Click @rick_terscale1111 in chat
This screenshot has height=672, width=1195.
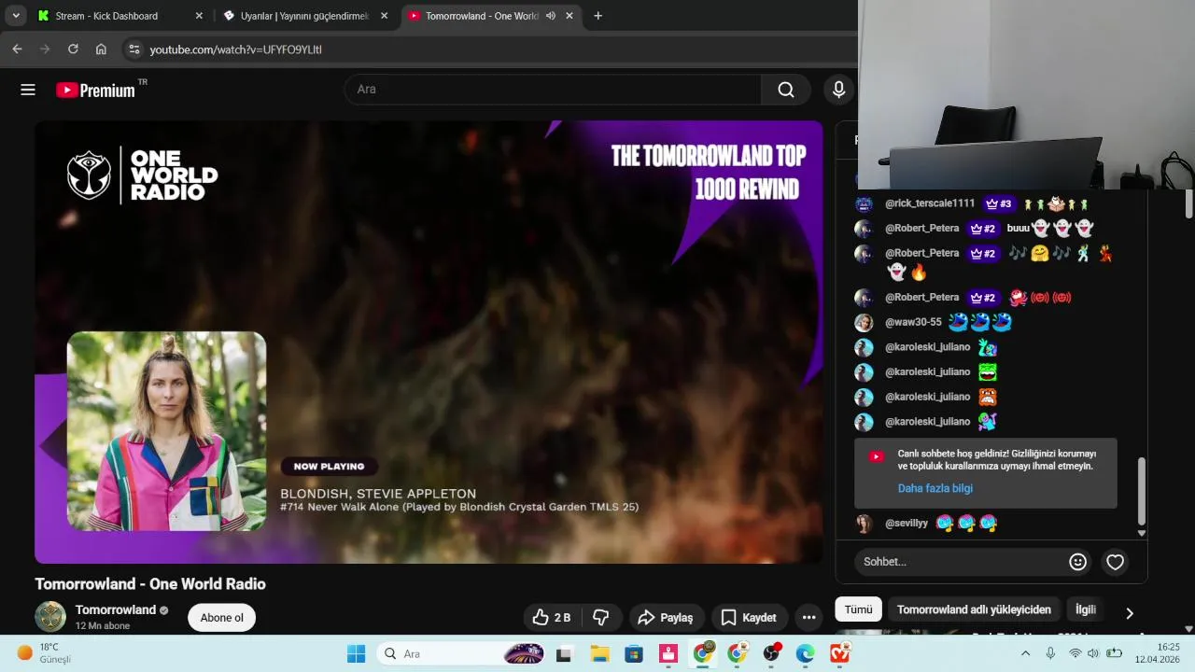[x=930, y=203]
